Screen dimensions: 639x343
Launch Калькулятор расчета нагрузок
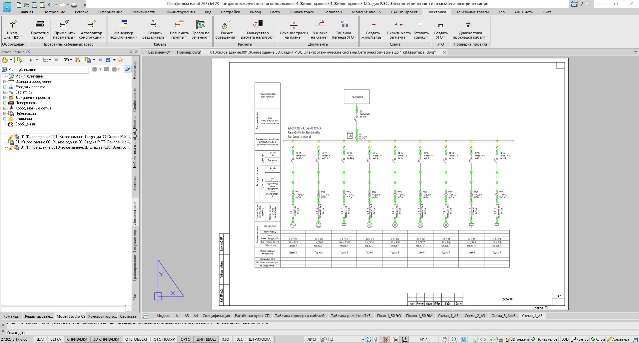tap(258, 25)
